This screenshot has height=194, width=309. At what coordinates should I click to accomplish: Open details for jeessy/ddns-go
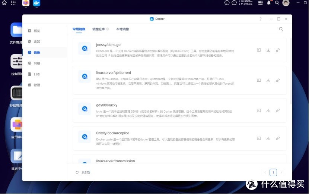pyautogui.click(x=259, y=50)
